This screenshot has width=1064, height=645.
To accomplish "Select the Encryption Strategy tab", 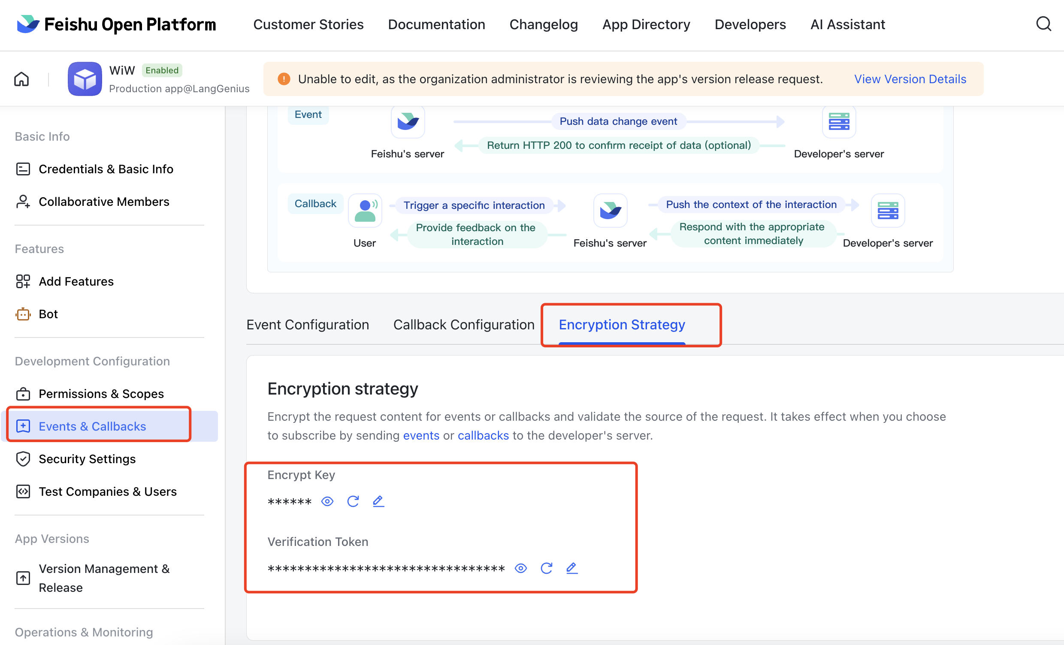I will pos(621,325).
